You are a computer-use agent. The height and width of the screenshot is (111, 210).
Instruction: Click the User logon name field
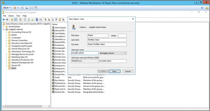click(x=85, y=53)
